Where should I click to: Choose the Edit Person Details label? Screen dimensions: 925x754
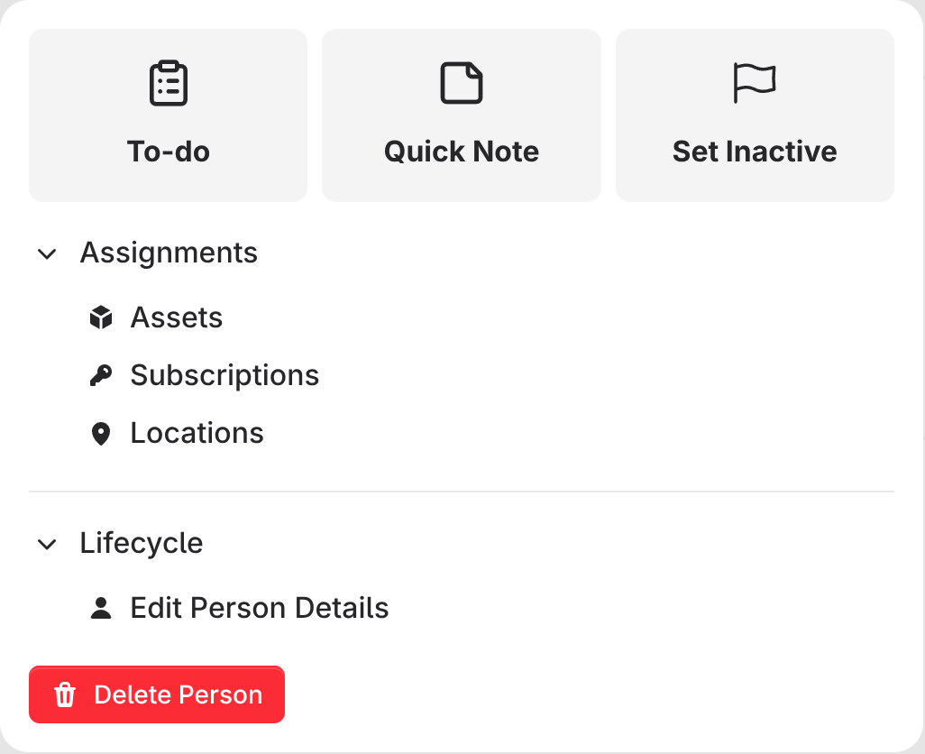(260, 608)
